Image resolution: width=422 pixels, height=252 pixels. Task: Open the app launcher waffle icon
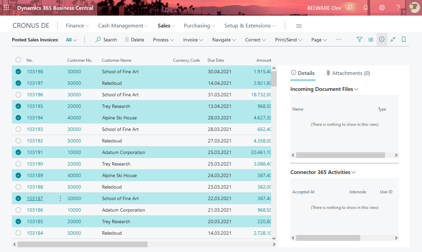pyautogui.click(x=6, y=7)
